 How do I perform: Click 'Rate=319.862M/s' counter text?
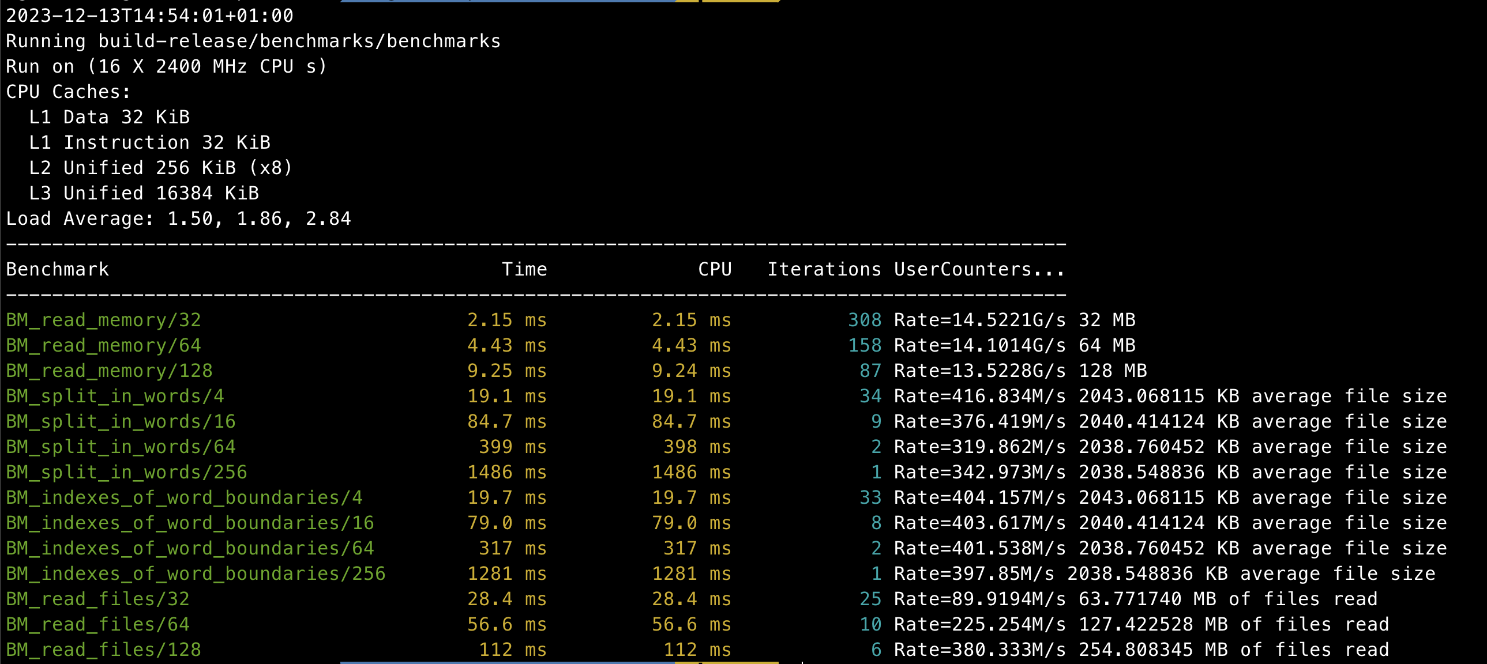click(980, 447)
